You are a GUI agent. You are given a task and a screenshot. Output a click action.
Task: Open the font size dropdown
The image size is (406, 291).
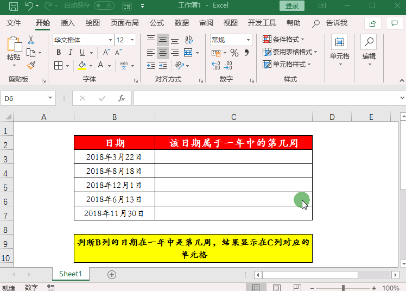click(132, 40)
